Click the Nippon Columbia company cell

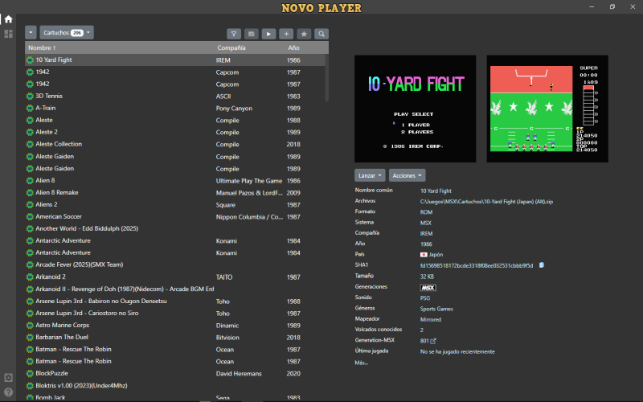(249, 217)
